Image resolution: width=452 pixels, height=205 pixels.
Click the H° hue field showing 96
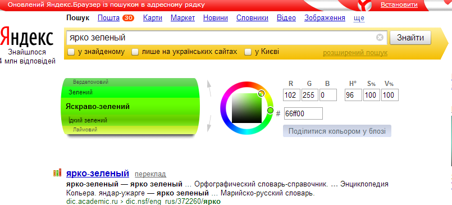point(353,95)
